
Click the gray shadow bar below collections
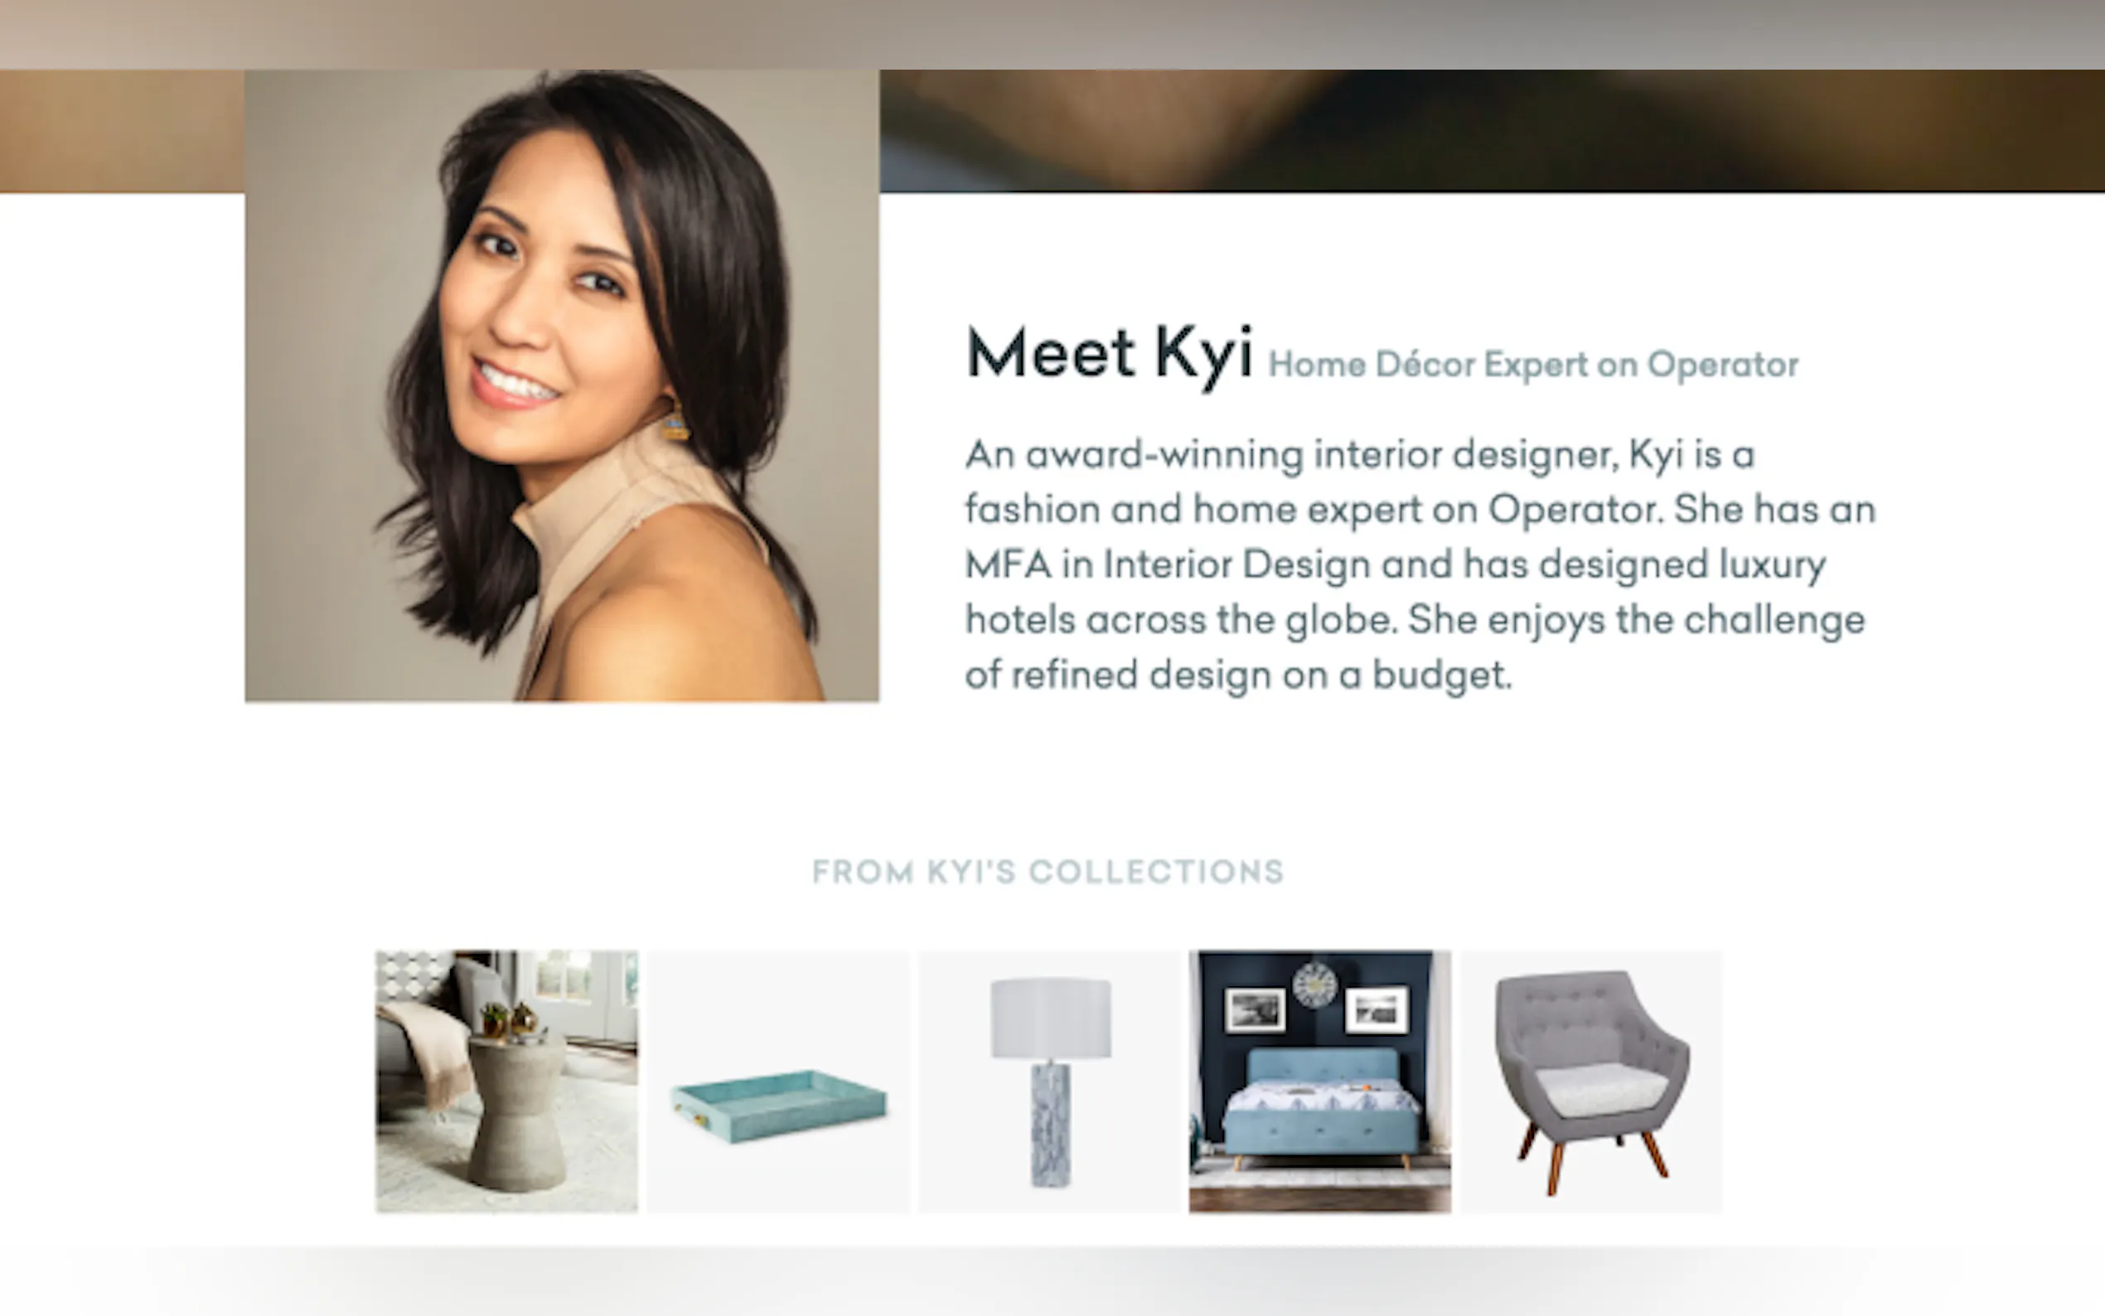(1052, 1280)
